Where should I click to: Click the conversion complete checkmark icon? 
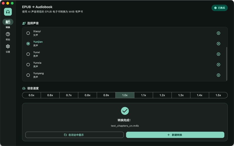pos(125,111)
